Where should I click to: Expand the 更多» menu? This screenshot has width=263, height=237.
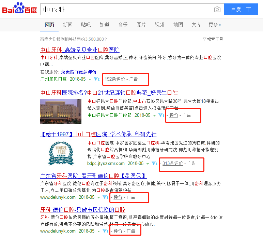[x=215, y=25]
